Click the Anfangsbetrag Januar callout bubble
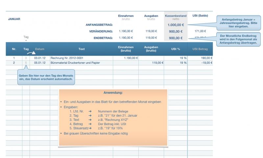 tap(236, 22)
